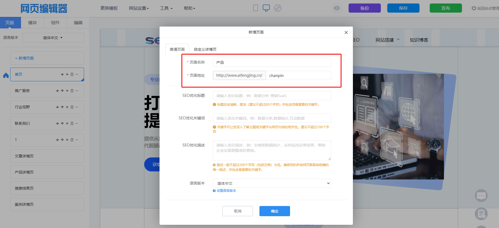Open the 工具 menu
This screenshot has width=499, height=228.
click(166, 8)
